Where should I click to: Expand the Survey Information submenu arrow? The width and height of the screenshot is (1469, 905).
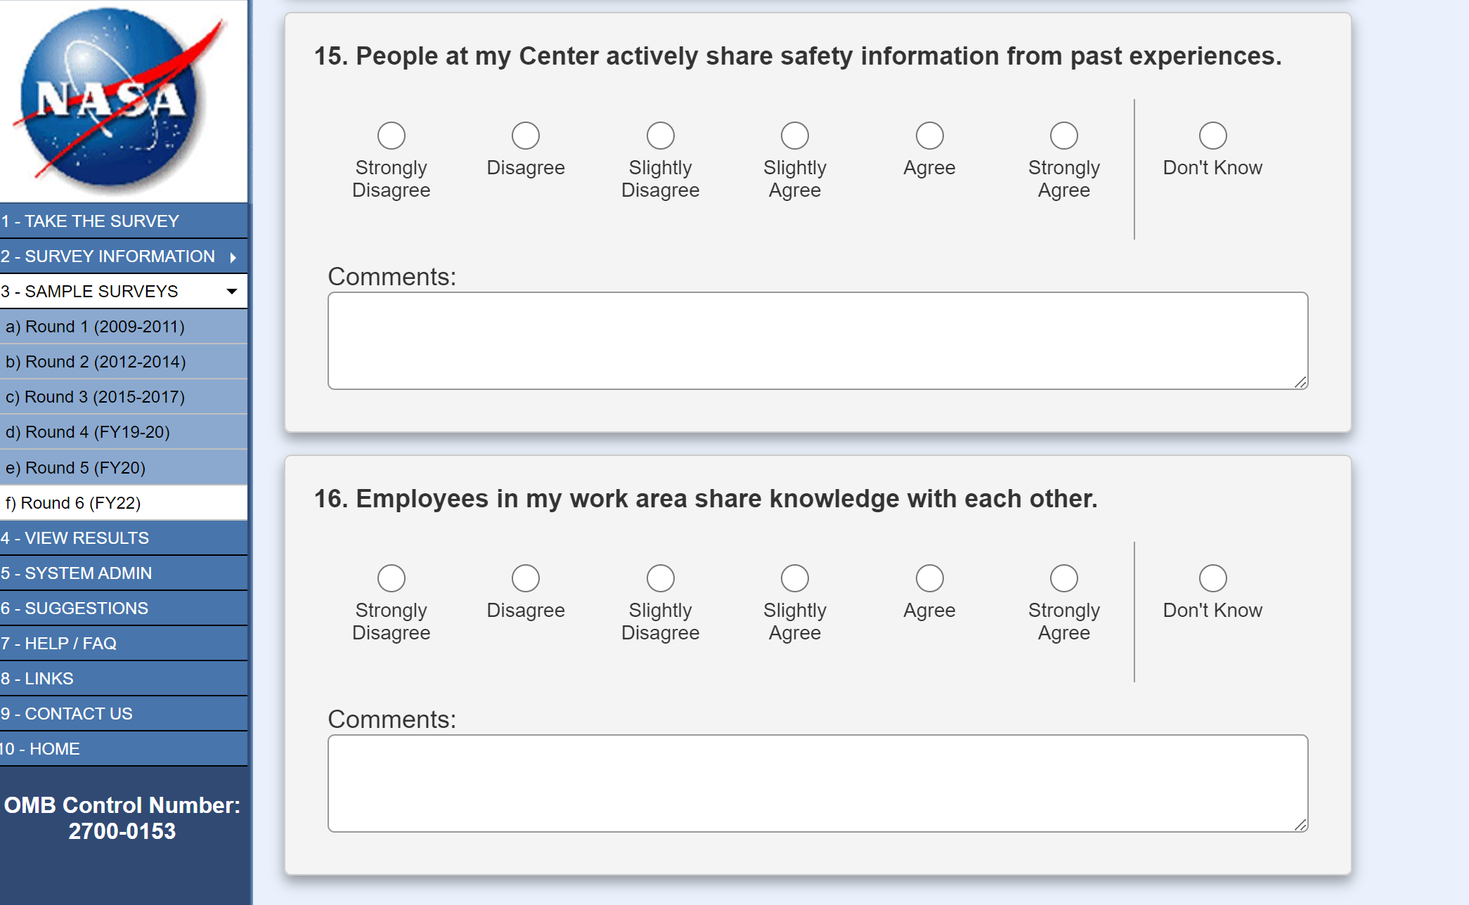pyautogui.click(x=233, y=257)
